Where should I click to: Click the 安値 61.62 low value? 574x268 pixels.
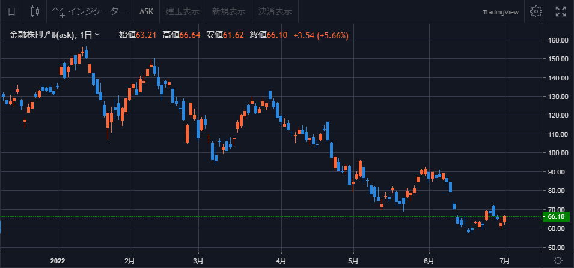(x=225, y=35)
